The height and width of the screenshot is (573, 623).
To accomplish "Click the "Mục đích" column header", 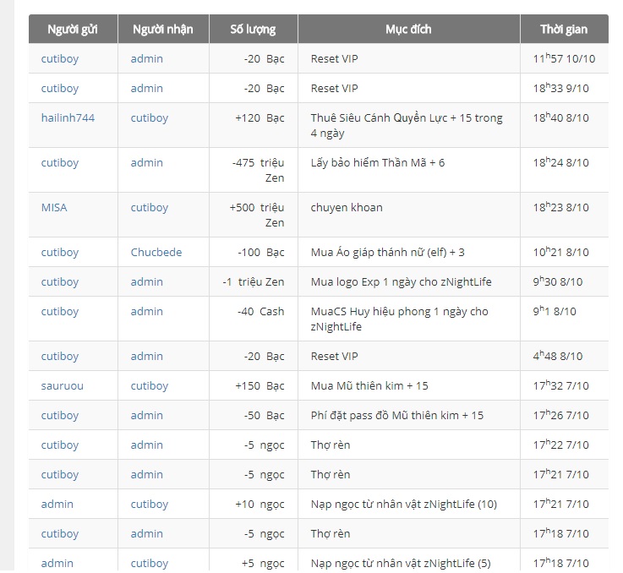I will point(408,30).
